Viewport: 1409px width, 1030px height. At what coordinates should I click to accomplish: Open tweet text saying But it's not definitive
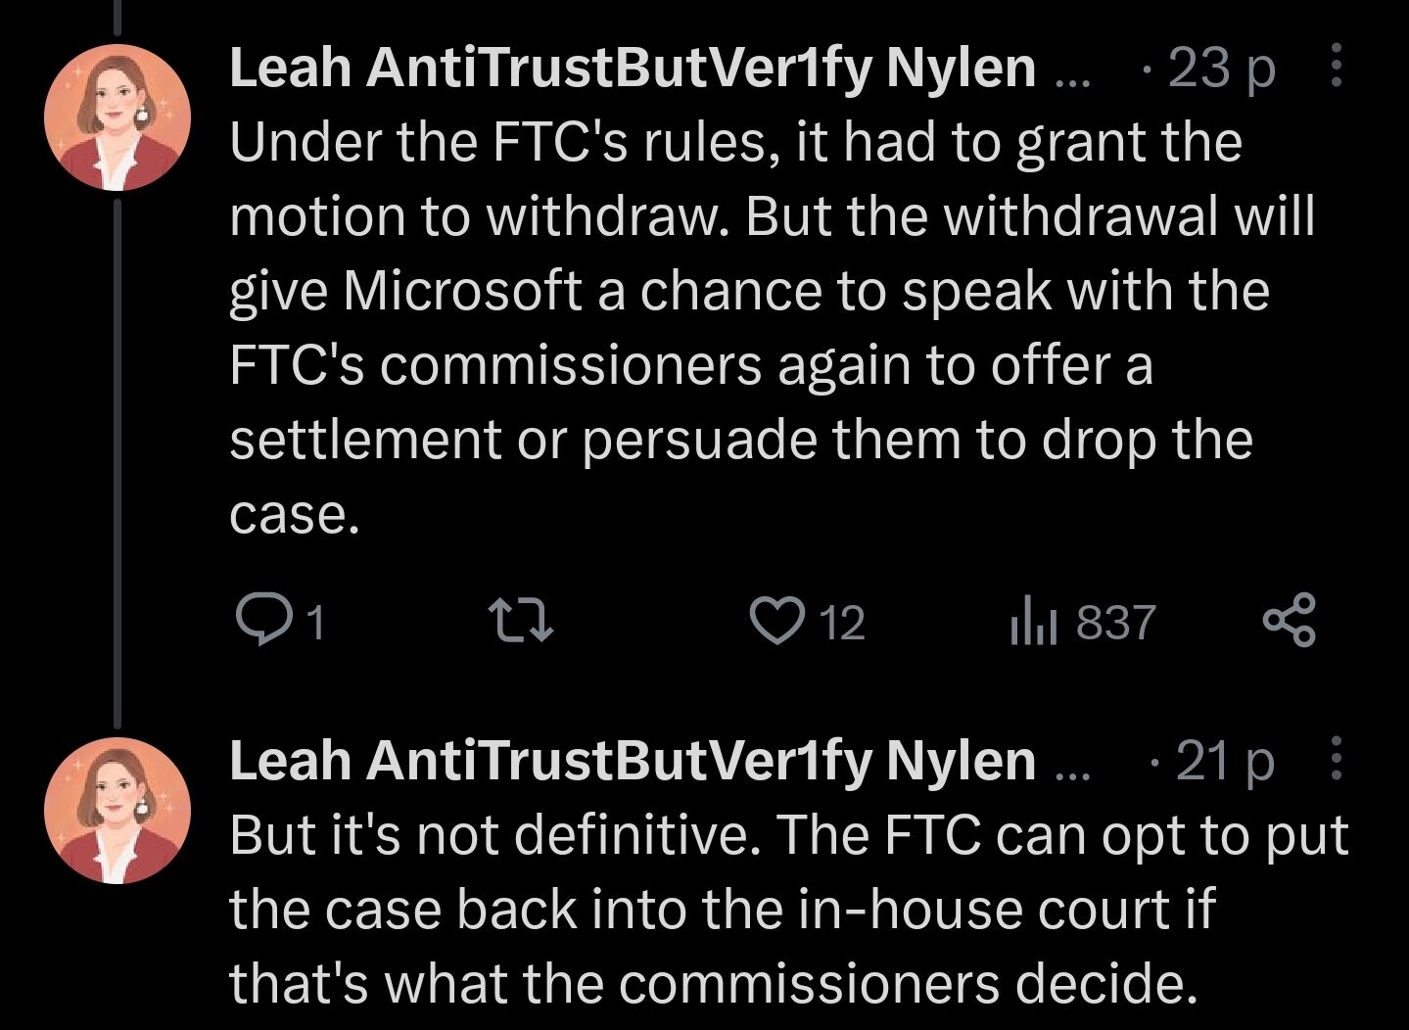click(789, 909)
